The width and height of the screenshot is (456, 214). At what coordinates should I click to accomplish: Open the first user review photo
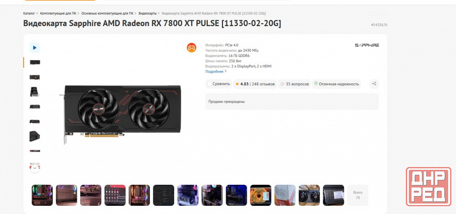[x=42, y=195]
